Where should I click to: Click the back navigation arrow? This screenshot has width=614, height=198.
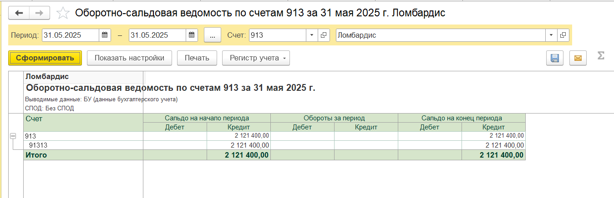(x=19, y=13)
